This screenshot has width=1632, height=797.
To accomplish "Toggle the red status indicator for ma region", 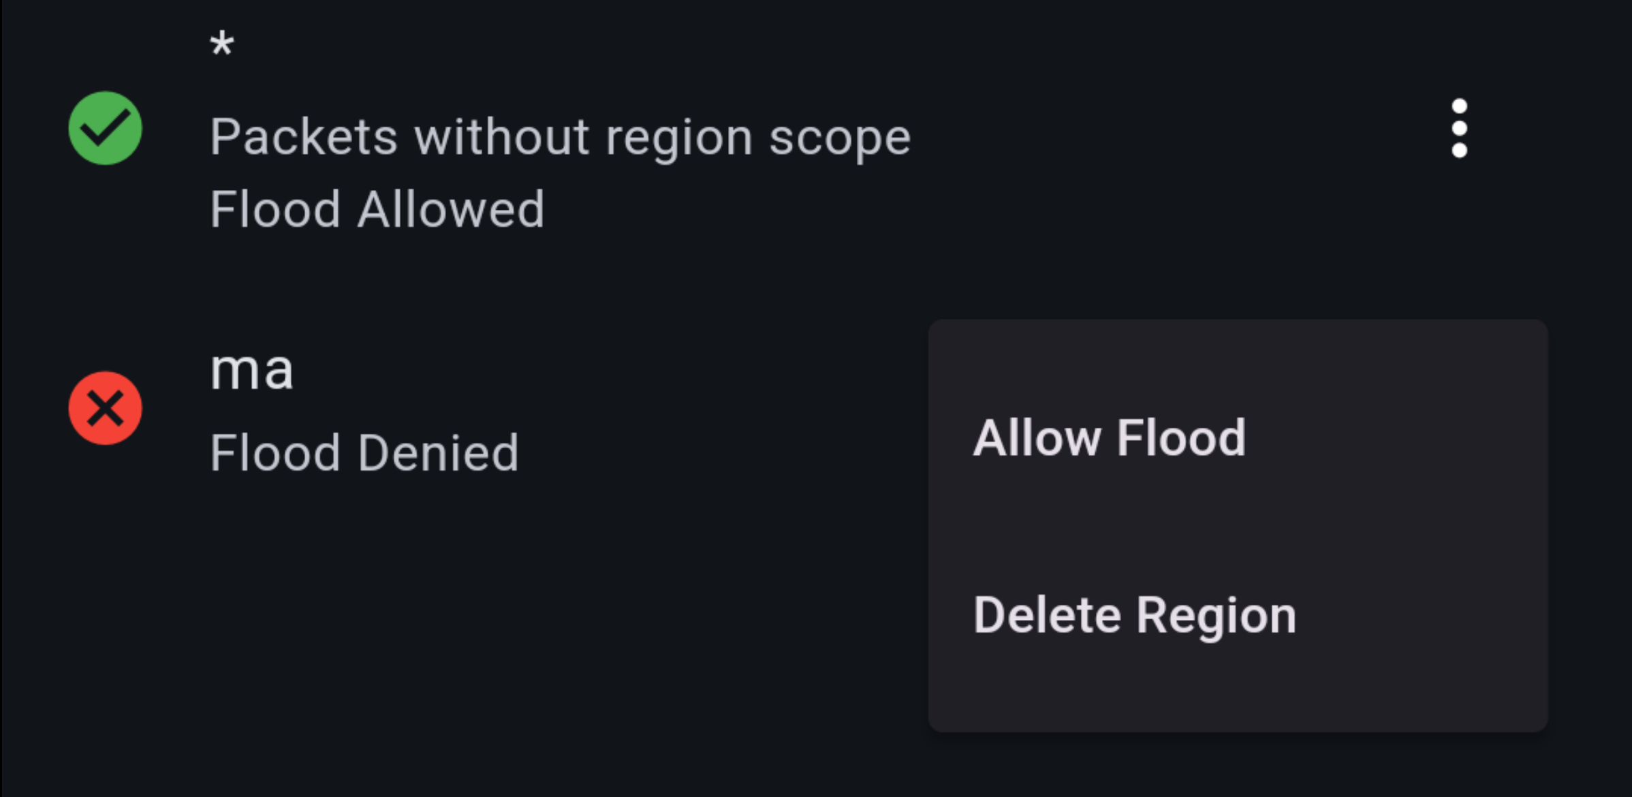I will (105, 408).
